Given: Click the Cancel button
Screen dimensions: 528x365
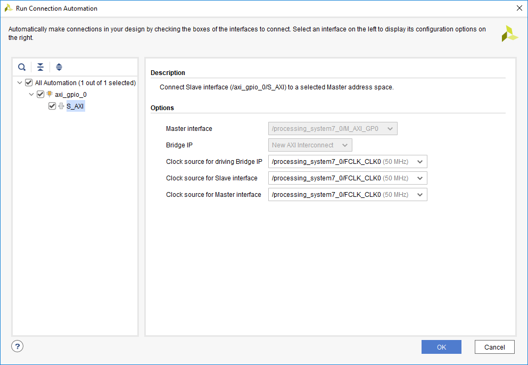Looking at the screenshot, I should pyautogui.click(x=494, y=347).
